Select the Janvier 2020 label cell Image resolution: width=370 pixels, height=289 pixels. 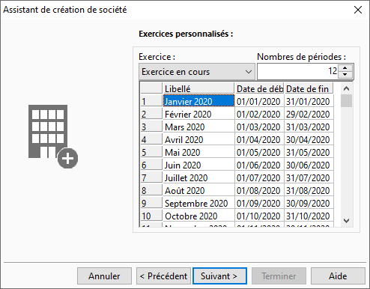pyautogui.click(x=198, y=101)
